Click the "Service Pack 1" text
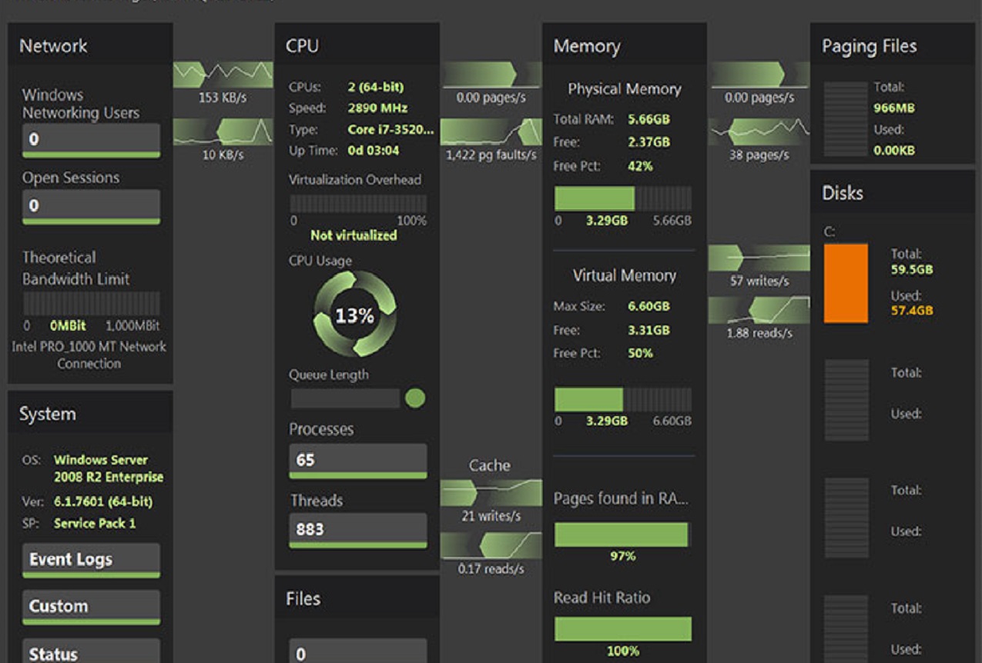 [95, 523]
